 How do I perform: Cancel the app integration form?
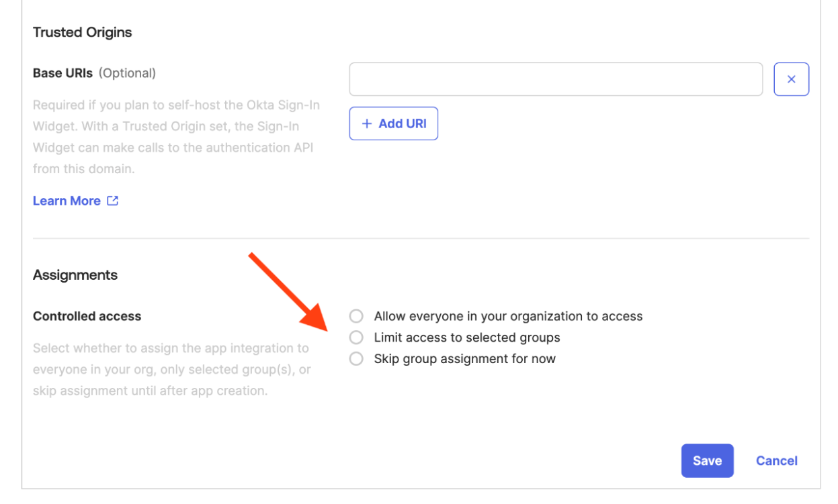(776, 460)
